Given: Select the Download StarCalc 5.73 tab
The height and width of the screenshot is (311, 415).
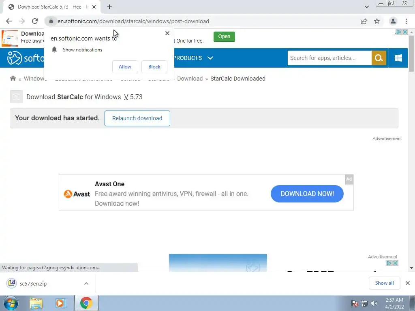Looking at the screenshot, I should tap(51, 7).
